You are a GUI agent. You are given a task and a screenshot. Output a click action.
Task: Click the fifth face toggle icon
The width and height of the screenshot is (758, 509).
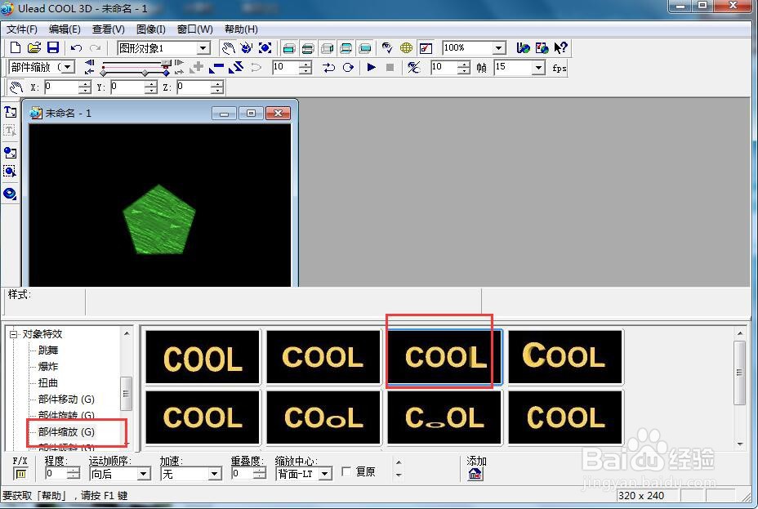365,48
